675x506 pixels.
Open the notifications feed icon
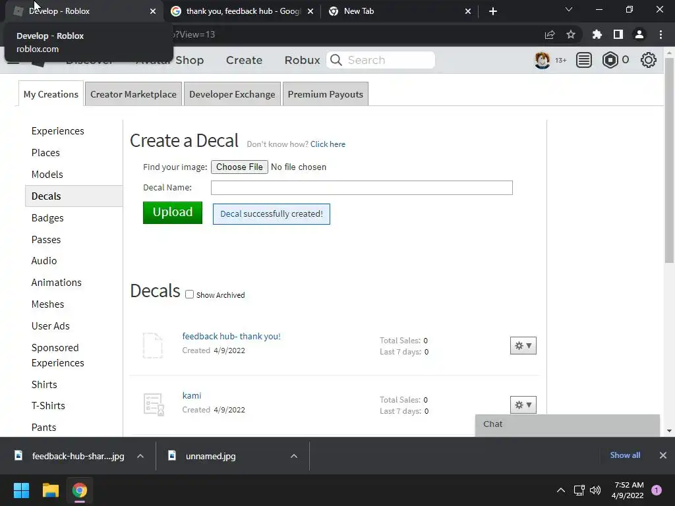[584, 60]
